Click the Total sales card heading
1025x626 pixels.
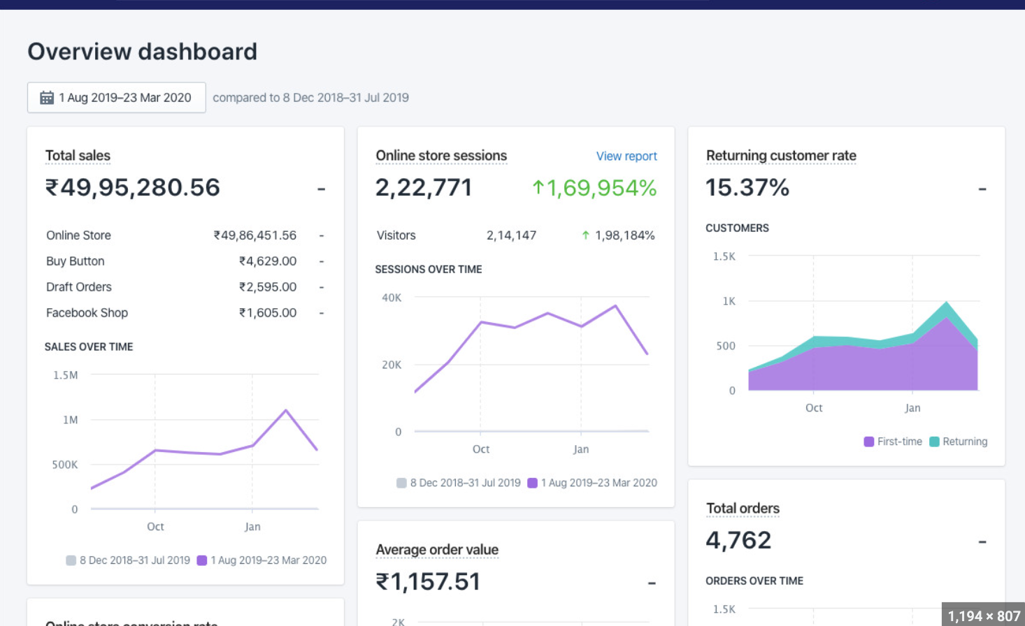pyautogui.click(x=78, y=156)
